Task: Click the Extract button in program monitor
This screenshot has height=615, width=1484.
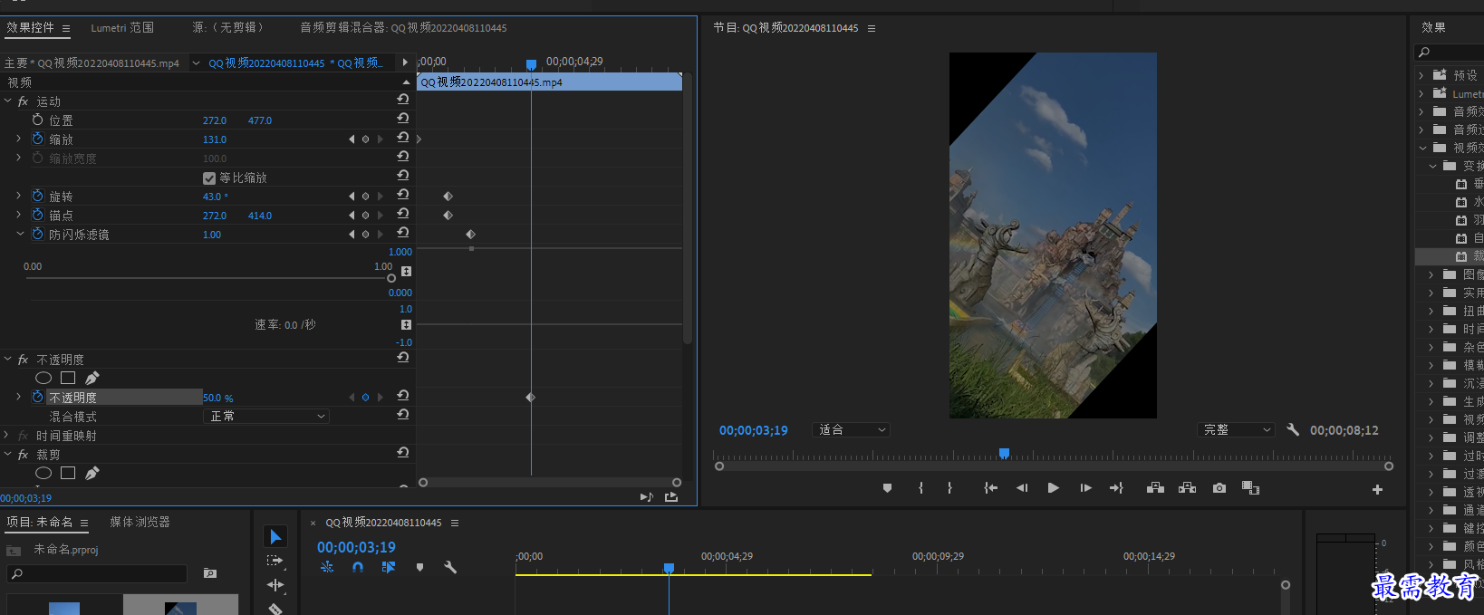Action: click(x=1187, y=488)
